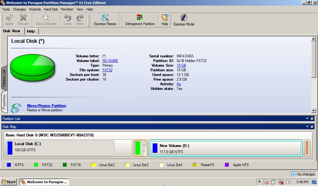Open the Help menu in menu bar
This screenshot has height=186, width=318.
[90, 9]
